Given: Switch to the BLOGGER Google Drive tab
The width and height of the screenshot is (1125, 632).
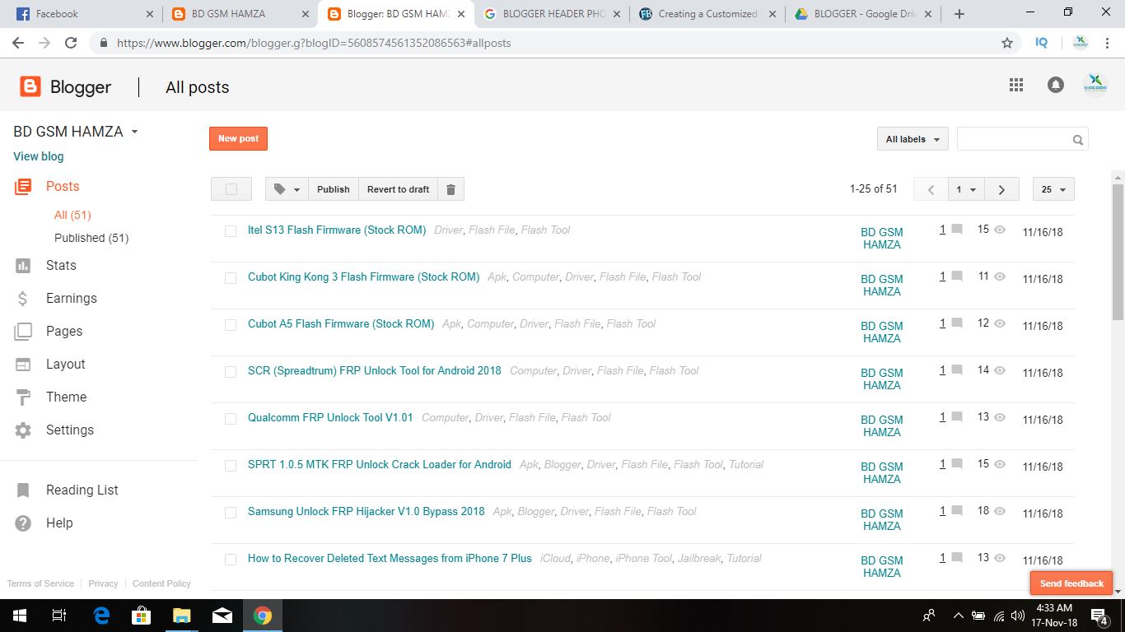Looking at the screenshot, I should (x=862, y=14).
